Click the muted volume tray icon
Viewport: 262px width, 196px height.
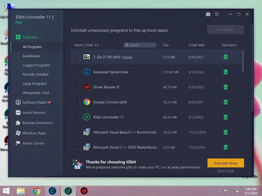coord(238,191)
